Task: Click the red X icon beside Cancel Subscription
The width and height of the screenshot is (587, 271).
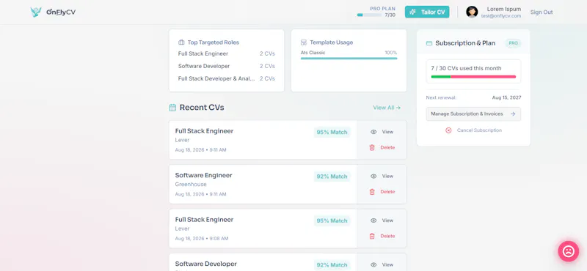Action: pos(448,130)
